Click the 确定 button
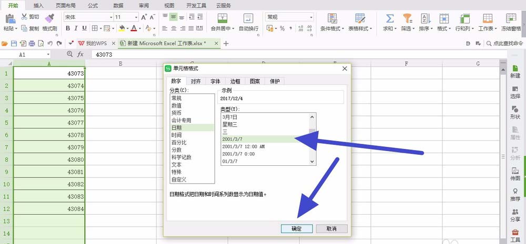 click(x=297, y=229)
